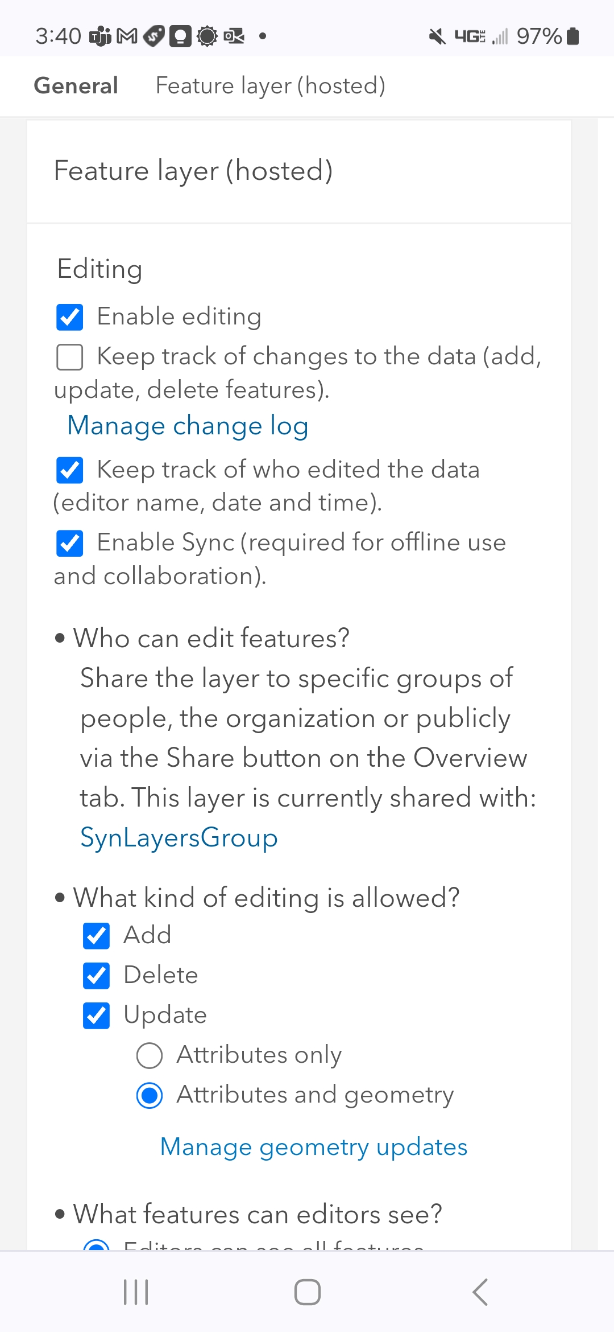
Task: Disable the Enable editing checkbox
Action: (69, 317)
